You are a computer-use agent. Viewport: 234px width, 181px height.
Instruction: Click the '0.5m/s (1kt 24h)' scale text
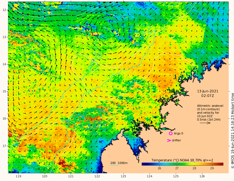click(209, 120)
